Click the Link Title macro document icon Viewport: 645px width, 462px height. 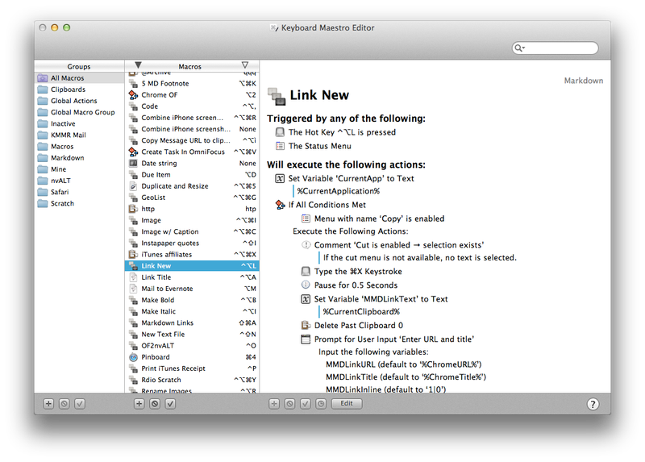[133, 277]
